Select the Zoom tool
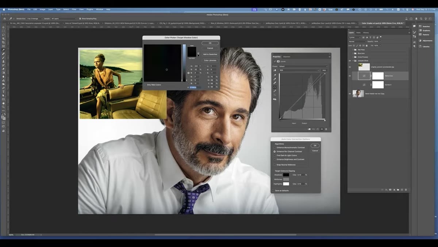 [x=4, y=107]
